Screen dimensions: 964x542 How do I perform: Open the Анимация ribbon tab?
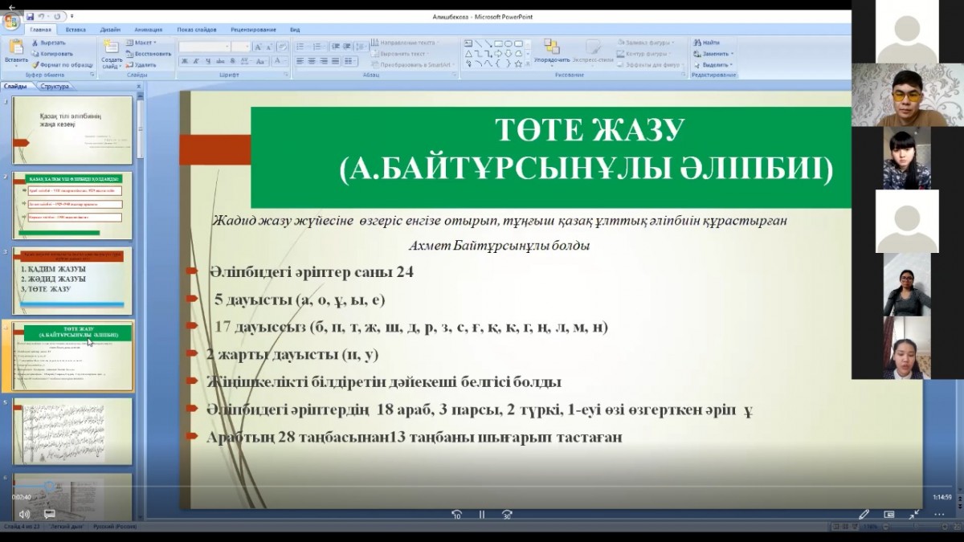[x=148, y=29]
